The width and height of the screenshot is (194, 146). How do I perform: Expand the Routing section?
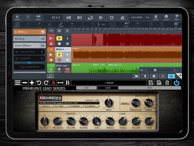pyautogui.click(x=30, y=38)
